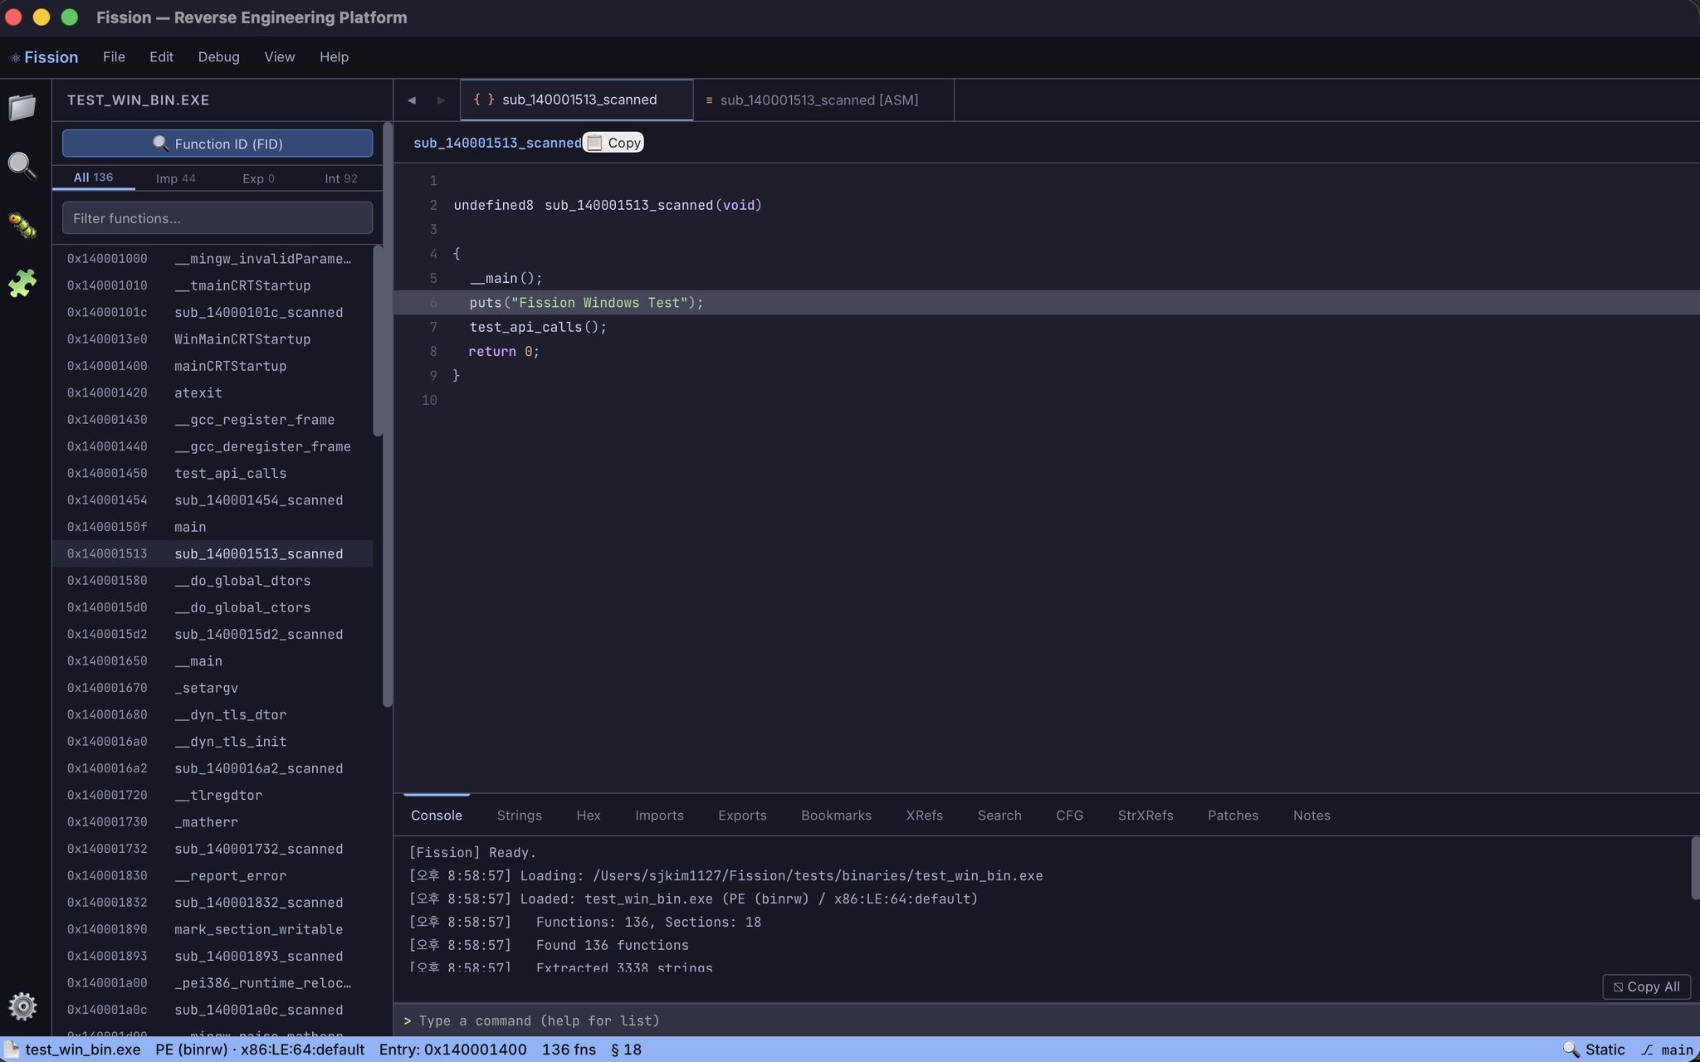The height and width of the screenshot is (1062, 1700).
Task: Select the Console panel tab
Action: 437,816
